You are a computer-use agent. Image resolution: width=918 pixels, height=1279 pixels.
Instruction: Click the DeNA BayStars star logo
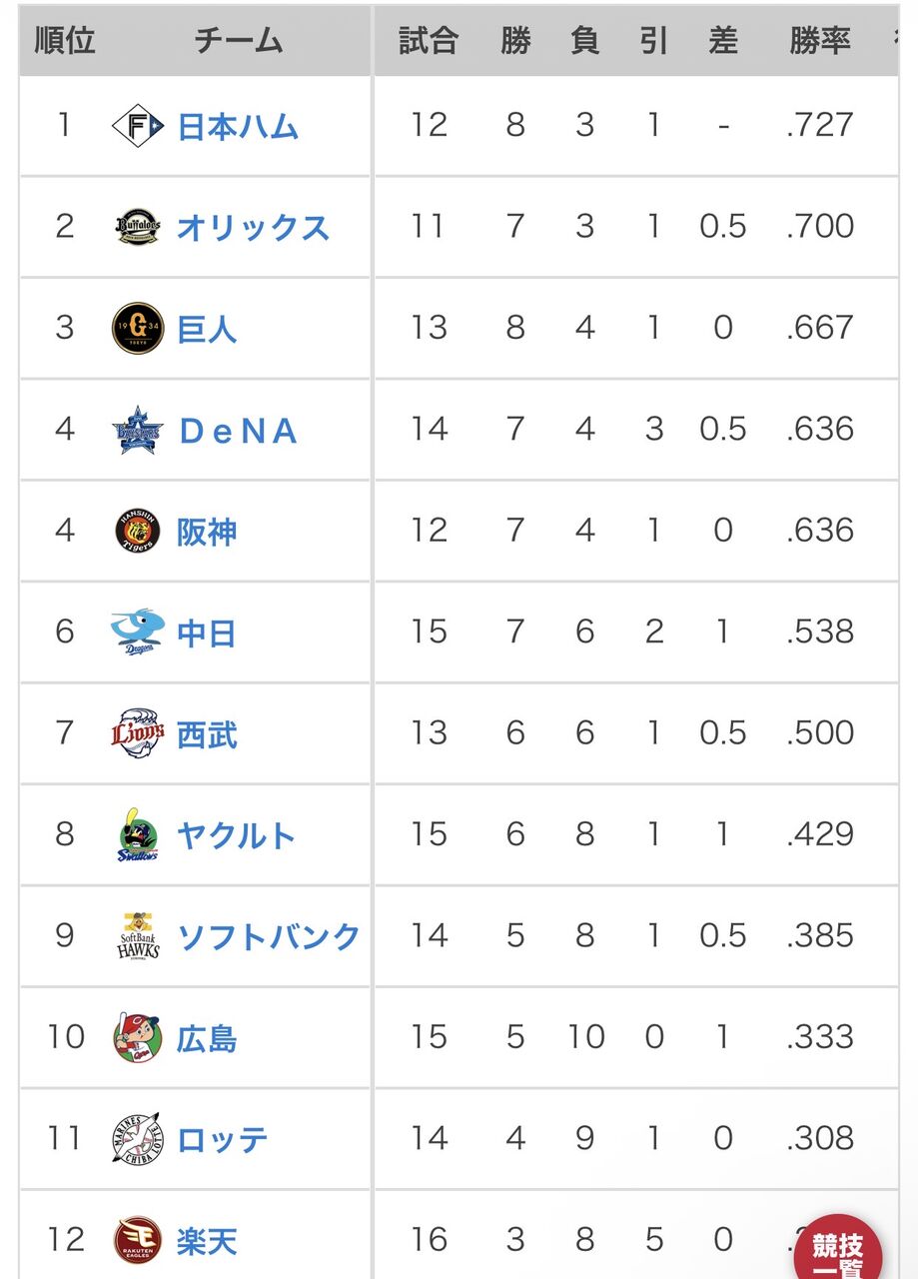point(137,430)
